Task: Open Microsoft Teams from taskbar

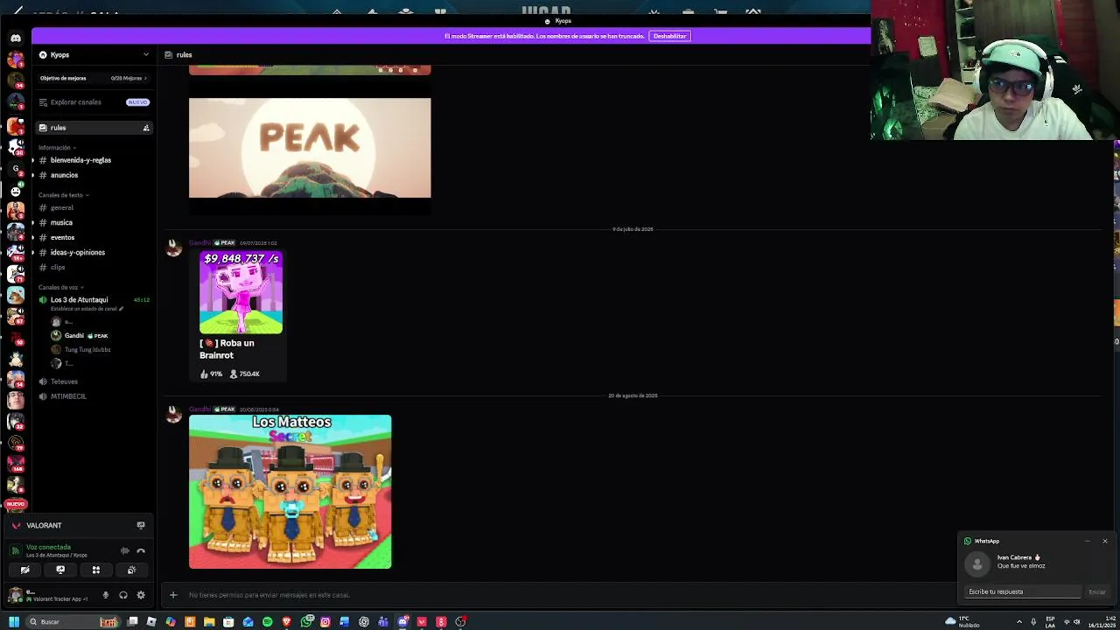Action: click(383, 622)
